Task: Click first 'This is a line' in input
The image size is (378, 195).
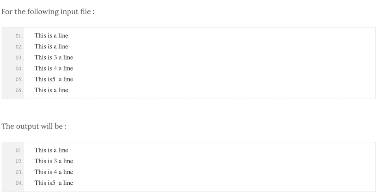Action: point(51,35)
